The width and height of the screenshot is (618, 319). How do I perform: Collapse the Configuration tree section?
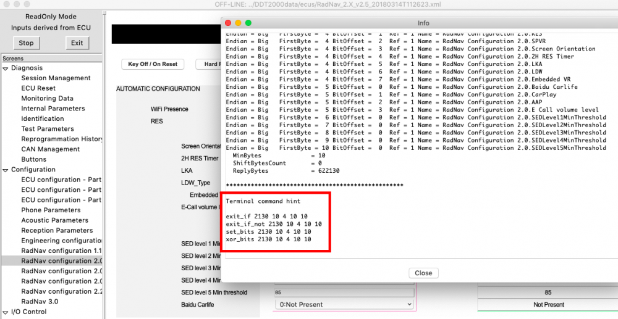coord(6,170)
